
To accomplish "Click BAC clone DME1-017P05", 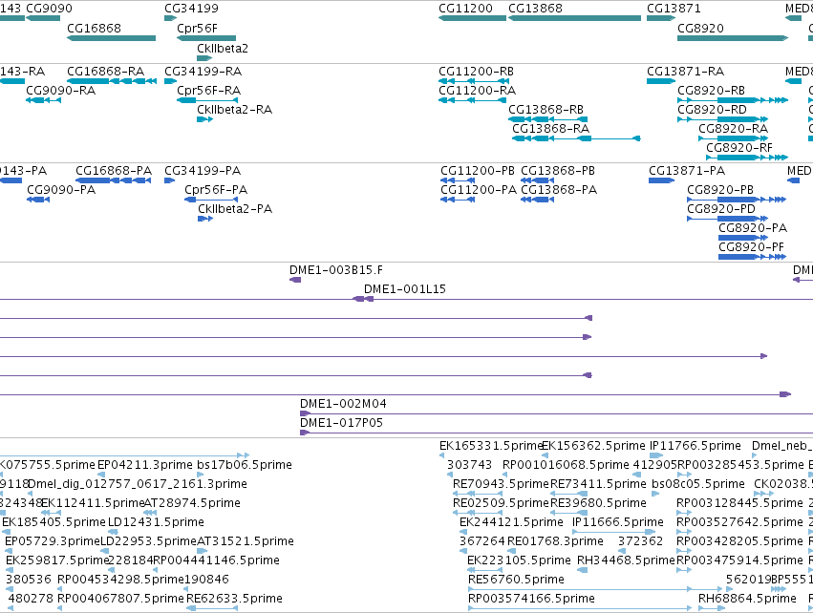I will tap(342, 423).
